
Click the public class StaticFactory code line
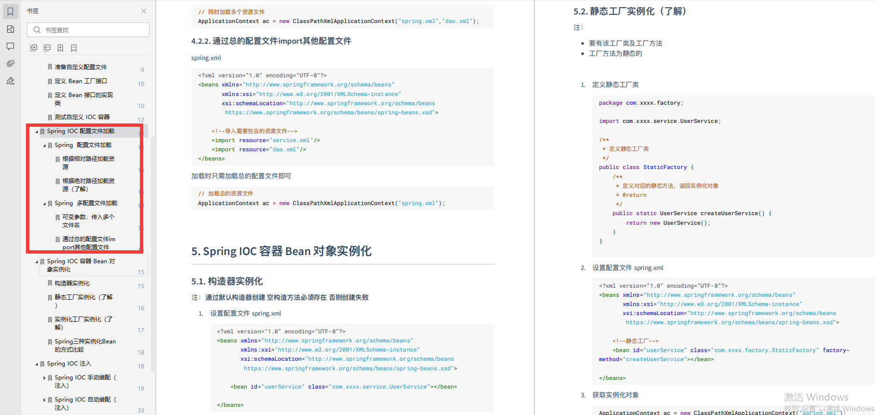coord(646,167)
